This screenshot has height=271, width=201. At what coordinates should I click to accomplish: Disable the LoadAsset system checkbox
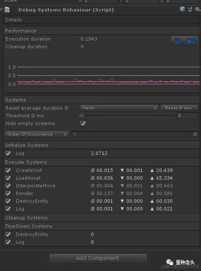8,178
